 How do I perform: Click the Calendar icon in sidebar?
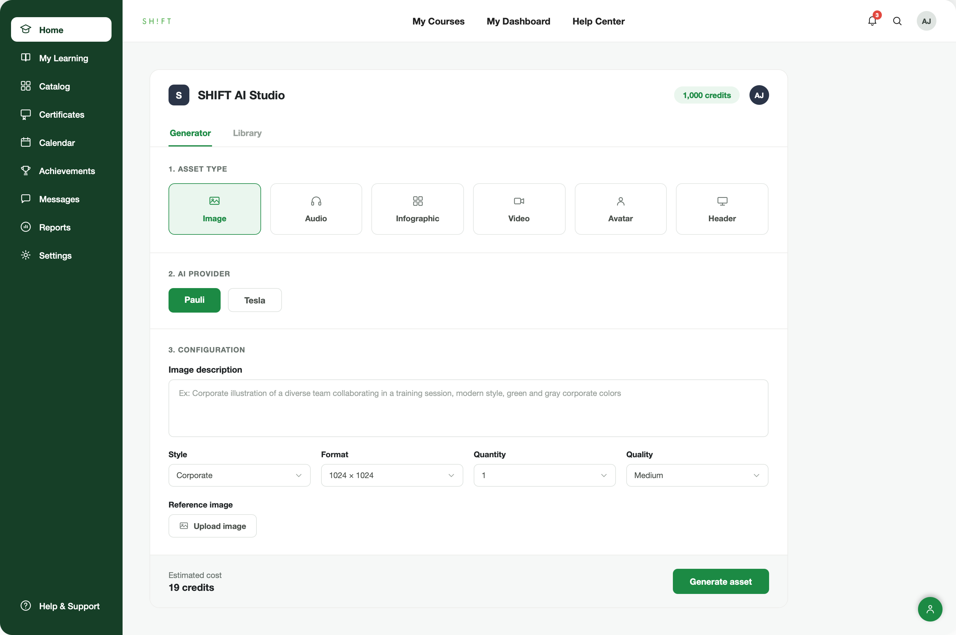pos(25,142)
